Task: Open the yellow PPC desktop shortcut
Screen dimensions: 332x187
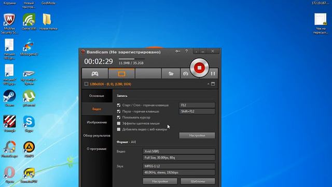Action: click(x=29, y=175)
